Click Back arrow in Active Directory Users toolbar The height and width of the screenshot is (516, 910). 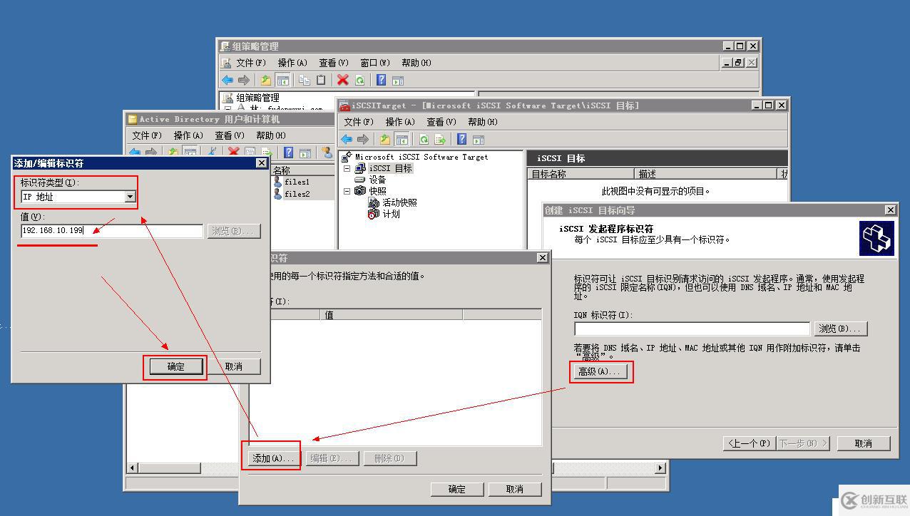pyautogui.click(x=135, y=152)
